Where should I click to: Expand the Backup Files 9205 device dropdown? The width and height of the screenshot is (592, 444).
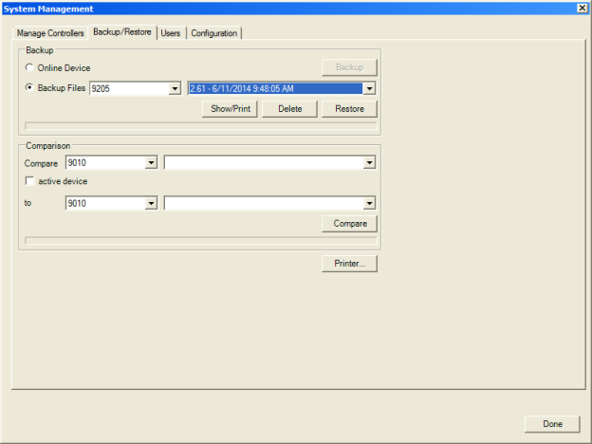tap(175, 89)
